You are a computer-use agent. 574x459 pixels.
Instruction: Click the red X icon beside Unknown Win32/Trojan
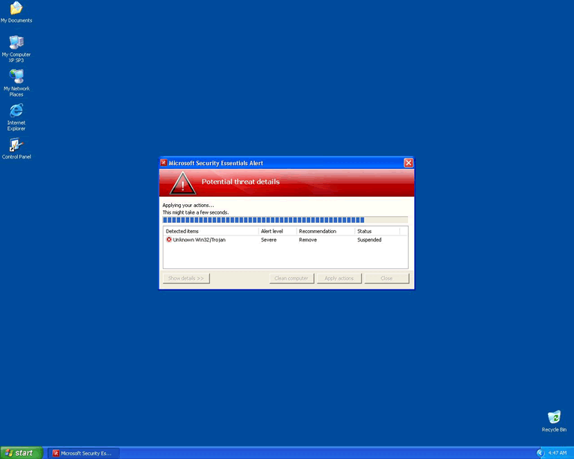pos(169,240)
